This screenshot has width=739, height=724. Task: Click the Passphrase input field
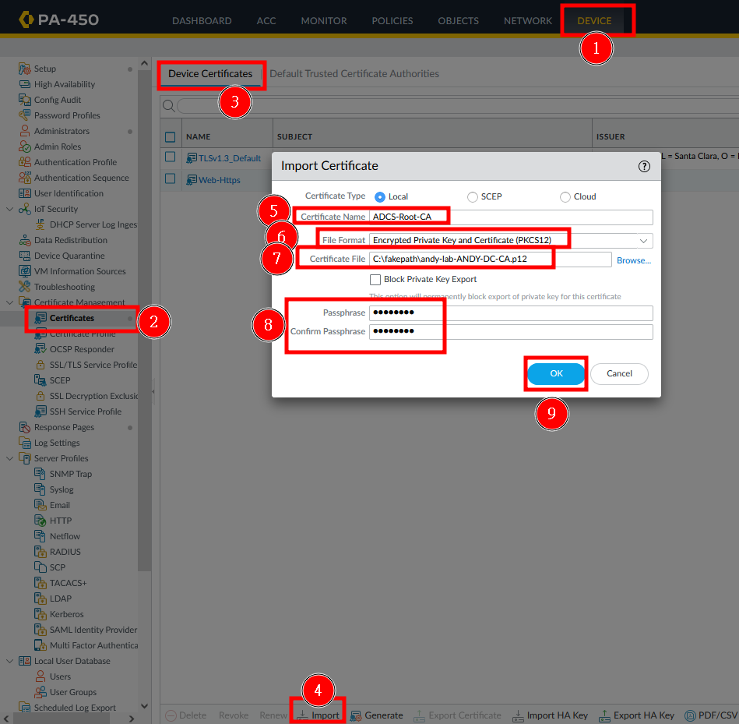point(511,313)
